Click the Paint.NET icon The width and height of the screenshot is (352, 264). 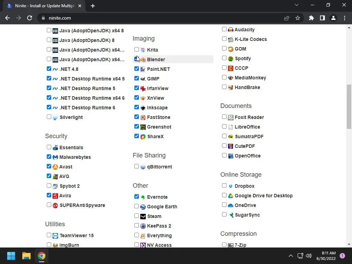143,69
